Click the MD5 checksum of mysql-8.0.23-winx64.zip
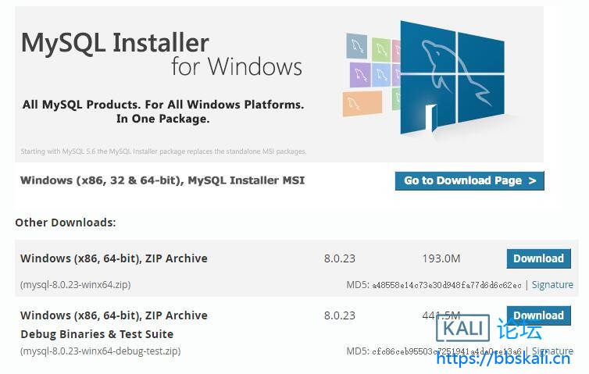Image resolution: width=589 pixels, height=374 pixels. (x=446, y=285)
